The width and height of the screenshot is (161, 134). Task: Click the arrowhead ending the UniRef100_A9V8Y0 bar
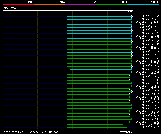pos(127,128)
